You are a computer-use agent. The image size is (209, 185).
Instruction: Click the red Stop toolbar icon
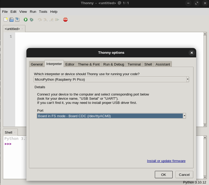(65, 20)
